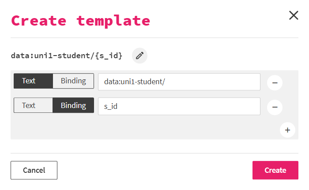309x190 pixels.
Task: Click the data:uni1-student/ text input field
Action: [x=179, y=82]
